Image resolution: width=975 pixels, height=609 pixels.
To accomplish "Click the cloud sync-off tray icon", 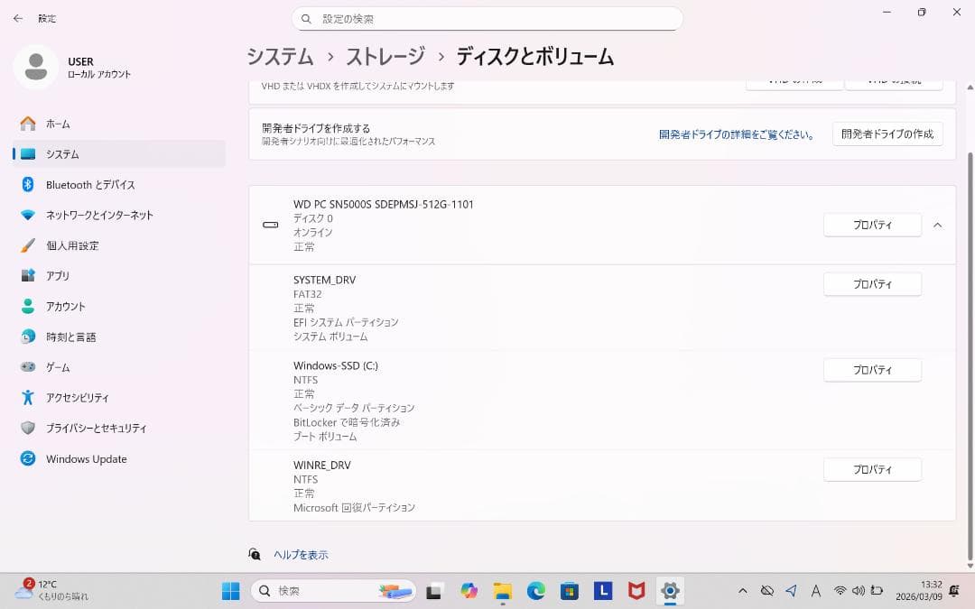I will pos(767,591).
